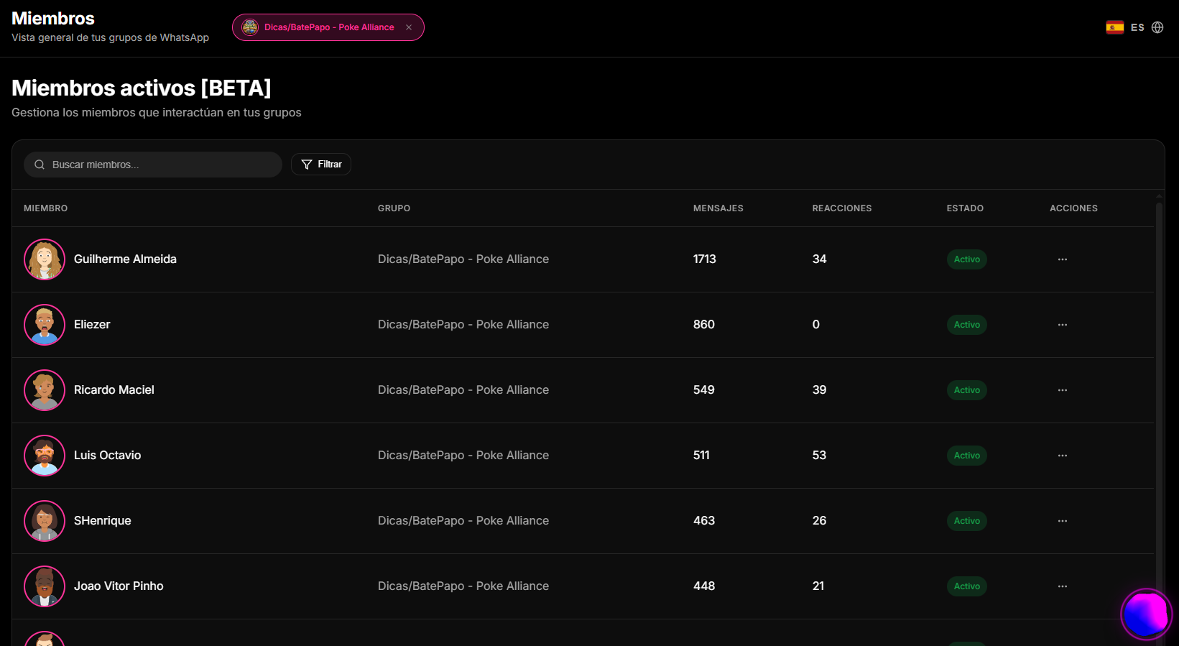Click message count 1713
The height and width of the screenshot is (646, 1179).
[705, 259]
